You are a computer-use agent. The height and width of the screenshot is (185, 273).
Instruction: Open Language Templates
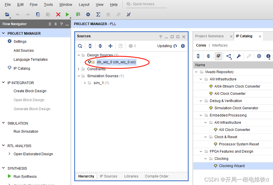click(x=31, y=60)
